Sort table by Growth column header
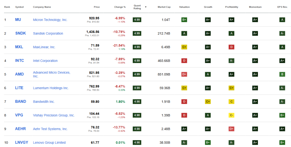Image resolution: width=291 pixels, height=147 pixels. (x=208, y=7)
